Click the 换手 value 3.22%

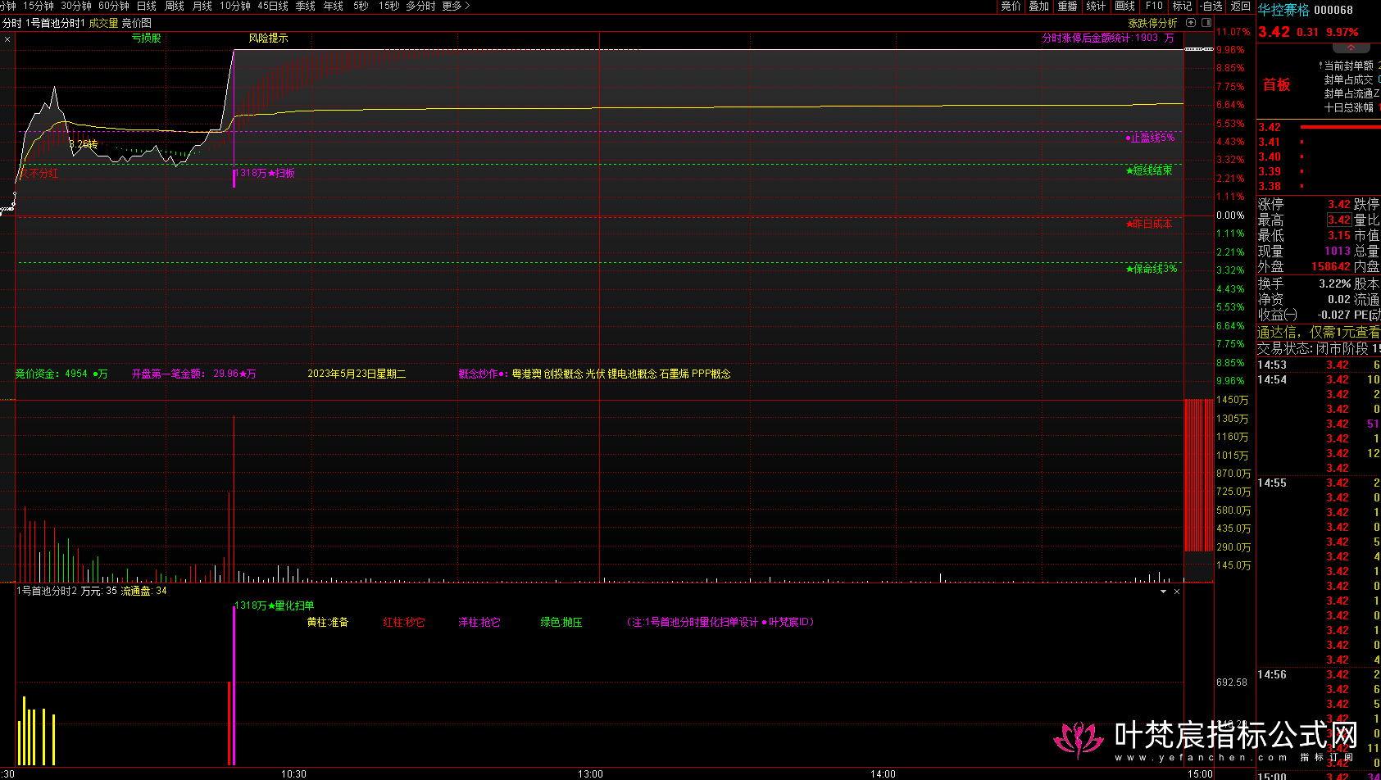pyautogui.click(x=1335, y=283)
